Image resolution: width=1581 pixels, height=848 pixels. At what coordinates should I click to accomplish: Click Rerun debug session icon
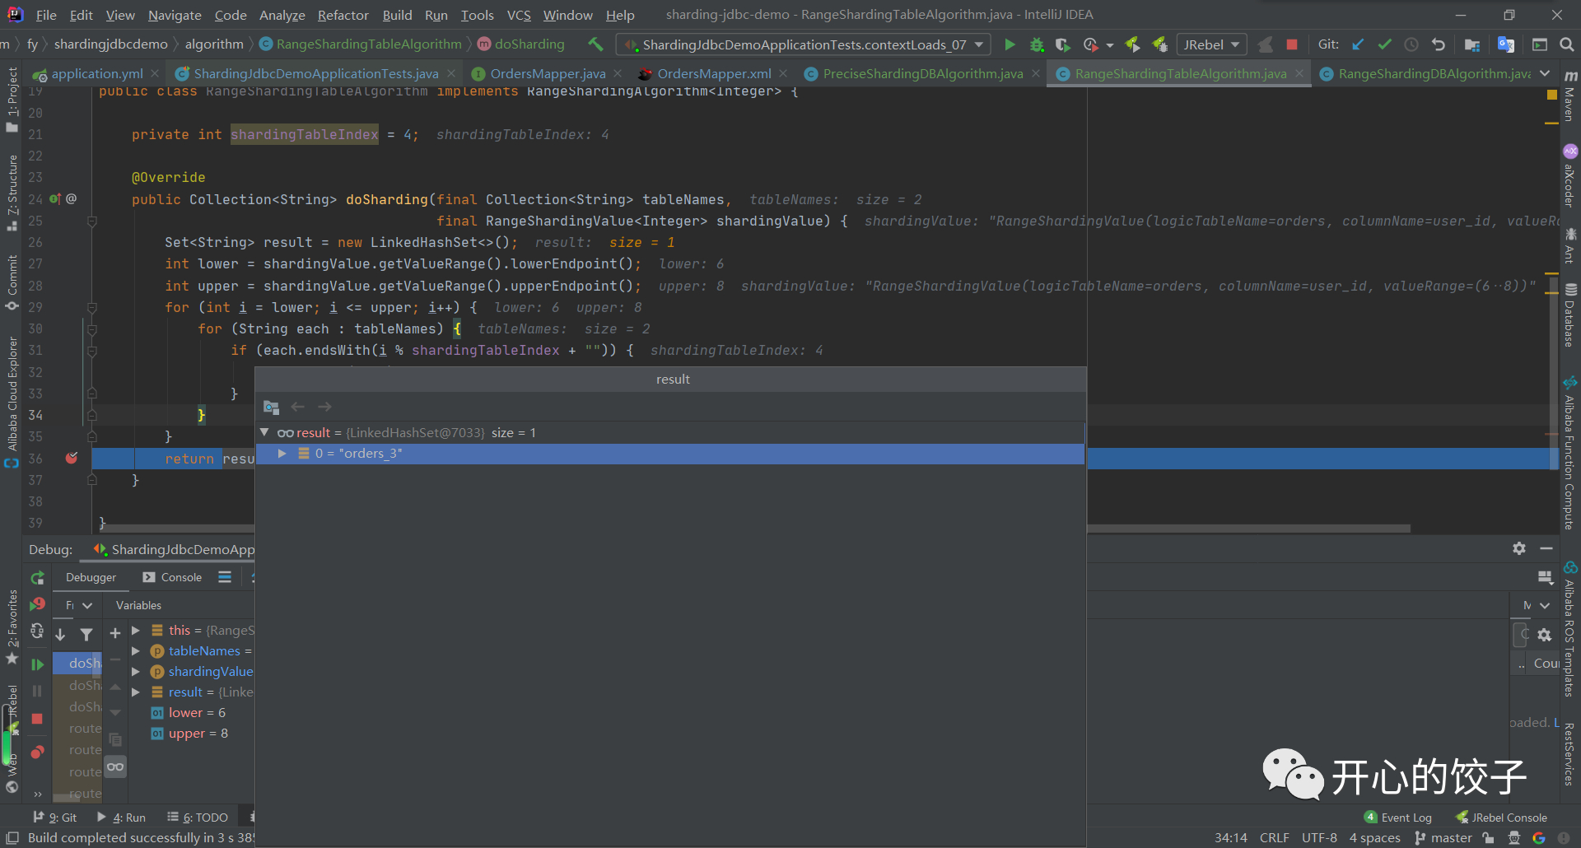37,578
